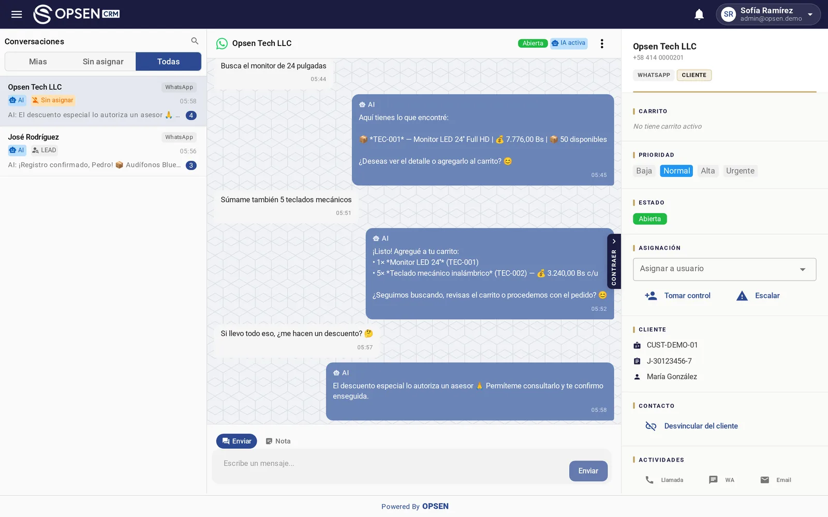Click the CLIENTE chip

(694, 75)
